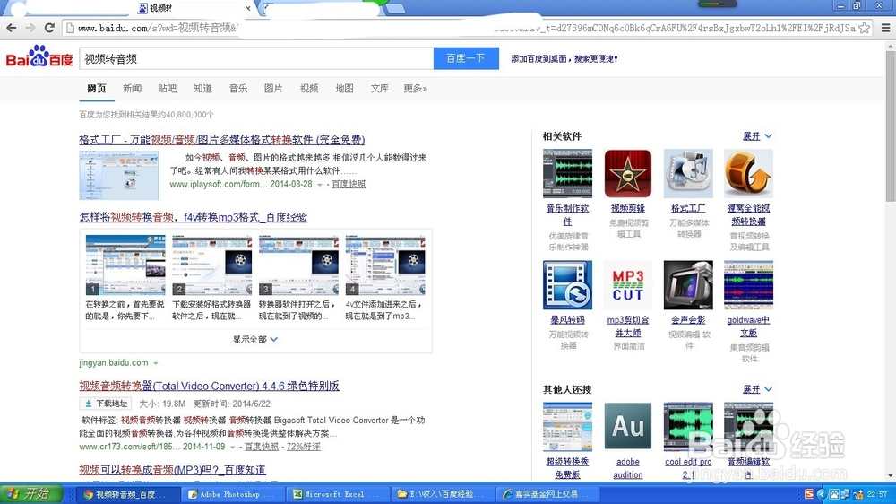Open 视频剪辑 star clapper icon
Image resolution: width=896 pixels, height=504 pixels.
pos(628,174)
